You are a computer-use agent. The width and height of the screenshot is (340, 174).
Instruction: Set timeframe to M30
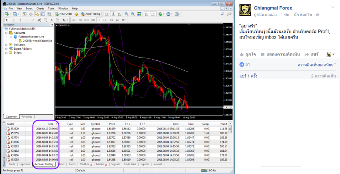point(93,20)
